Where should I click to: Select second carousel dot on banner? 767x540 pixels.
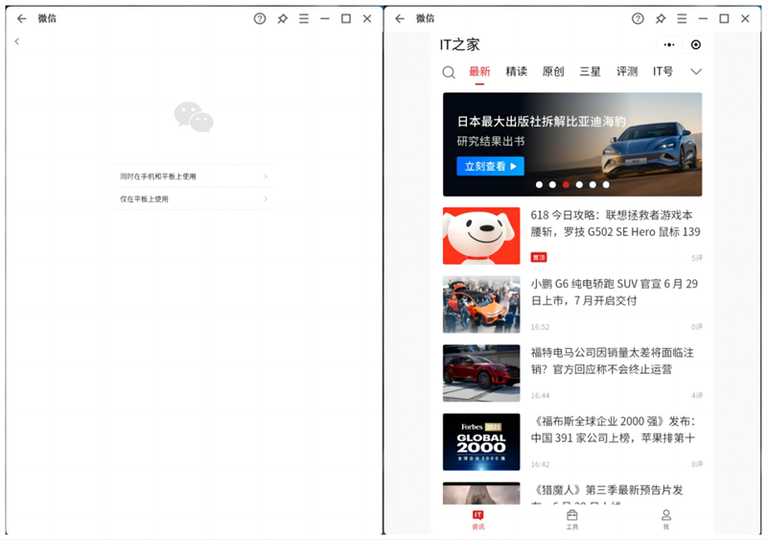(x=552, y=184)
